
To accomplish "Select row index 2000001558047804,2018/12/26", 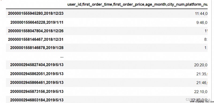I will coord(36,31).
